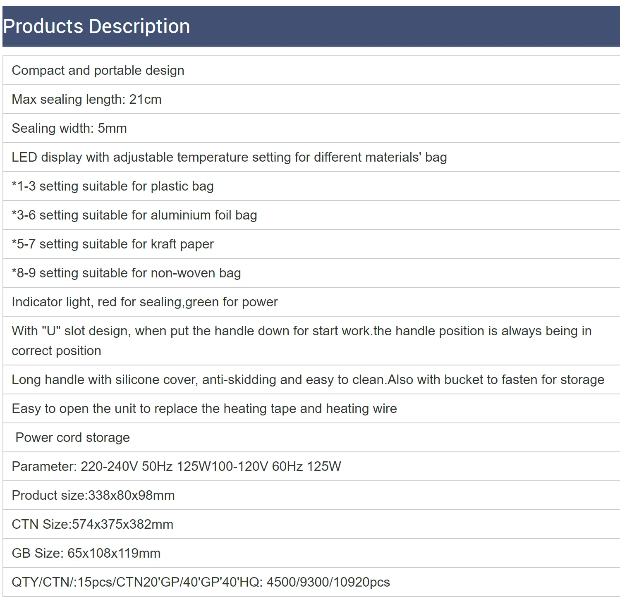Click the Max sealing length 21cm text
The width and height of the screenshot is (620, 599).
click(x=86, y=100)
